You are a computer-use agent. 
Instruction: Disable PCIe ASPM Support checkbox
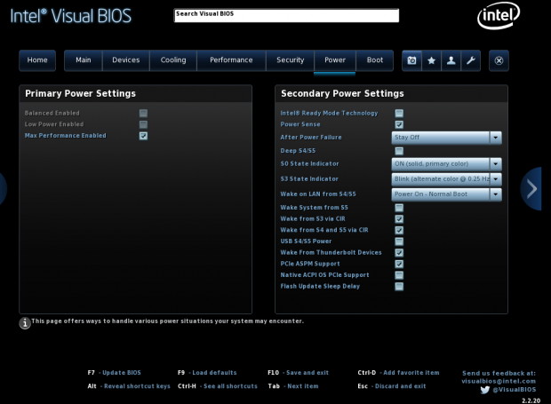tap(399, 264)
